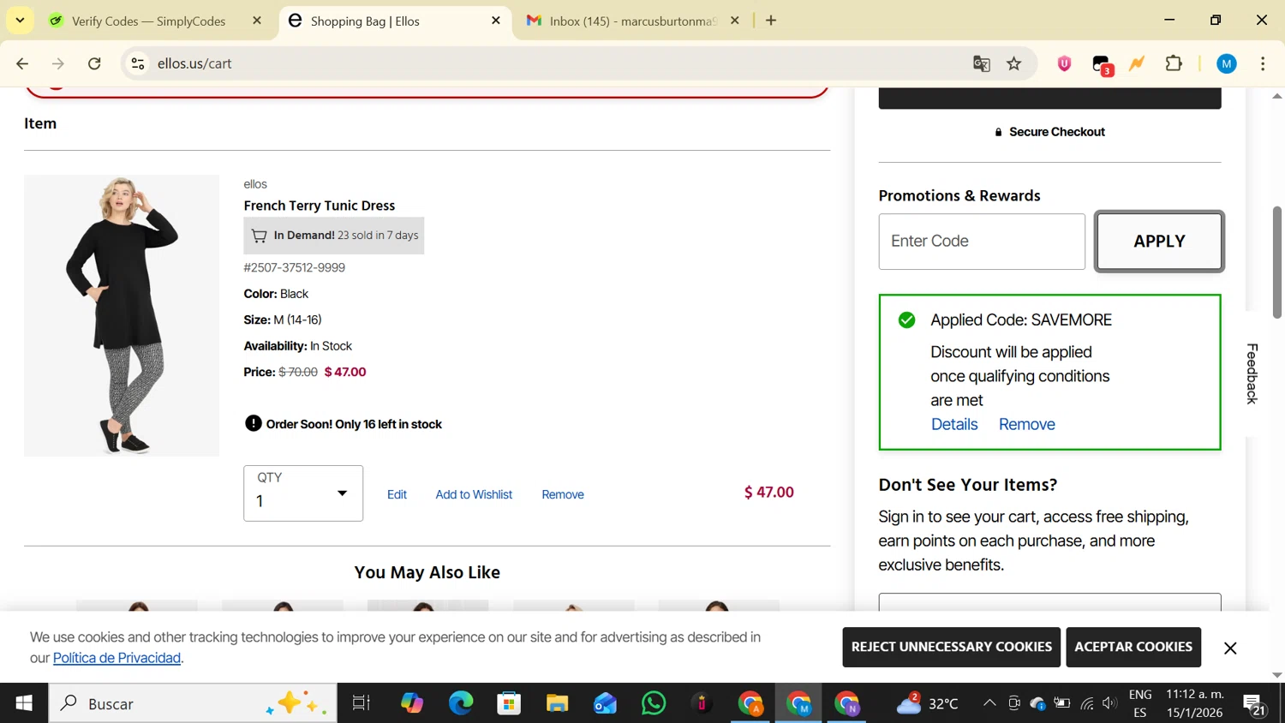The height and width of the screenshot is (723, 1285).
Task: Remove the applied SAVEMORE code
Action: (1026, 424)
